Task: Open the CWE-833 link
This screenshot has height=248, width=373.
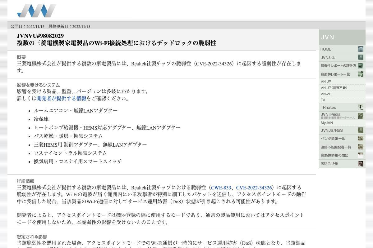Action: (x=221, y=188)
